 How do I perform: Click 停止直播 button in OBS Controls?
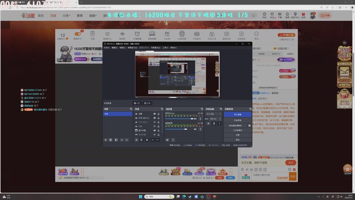(x=237, y=115)
